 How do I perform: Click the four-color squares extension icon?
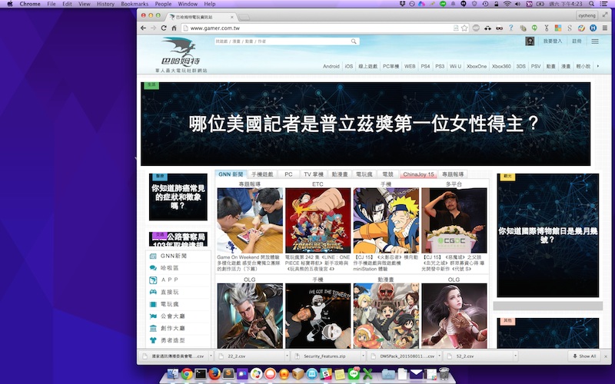click(x=558, y=28)
